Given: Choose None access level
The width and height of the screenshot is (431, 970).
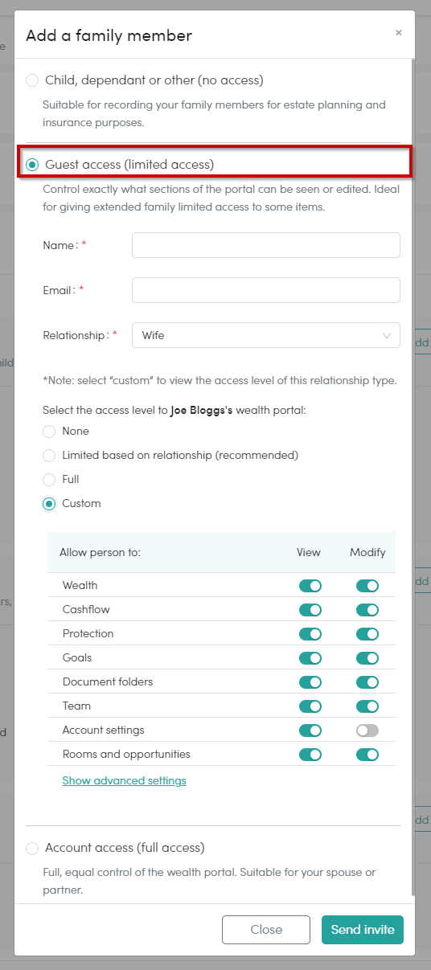Looking at the screenshot, I should 49,432.
